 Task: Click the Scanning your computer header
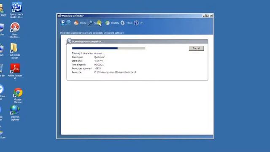tap(87, 41)
